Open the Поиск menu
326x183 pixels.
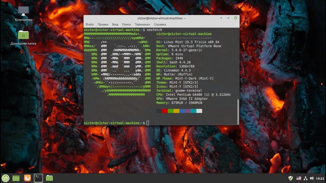126,24
